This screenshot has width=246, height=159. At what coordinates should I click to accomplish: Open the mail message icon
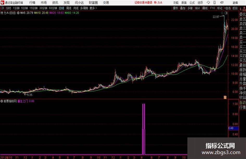click(x=222, y=3)
